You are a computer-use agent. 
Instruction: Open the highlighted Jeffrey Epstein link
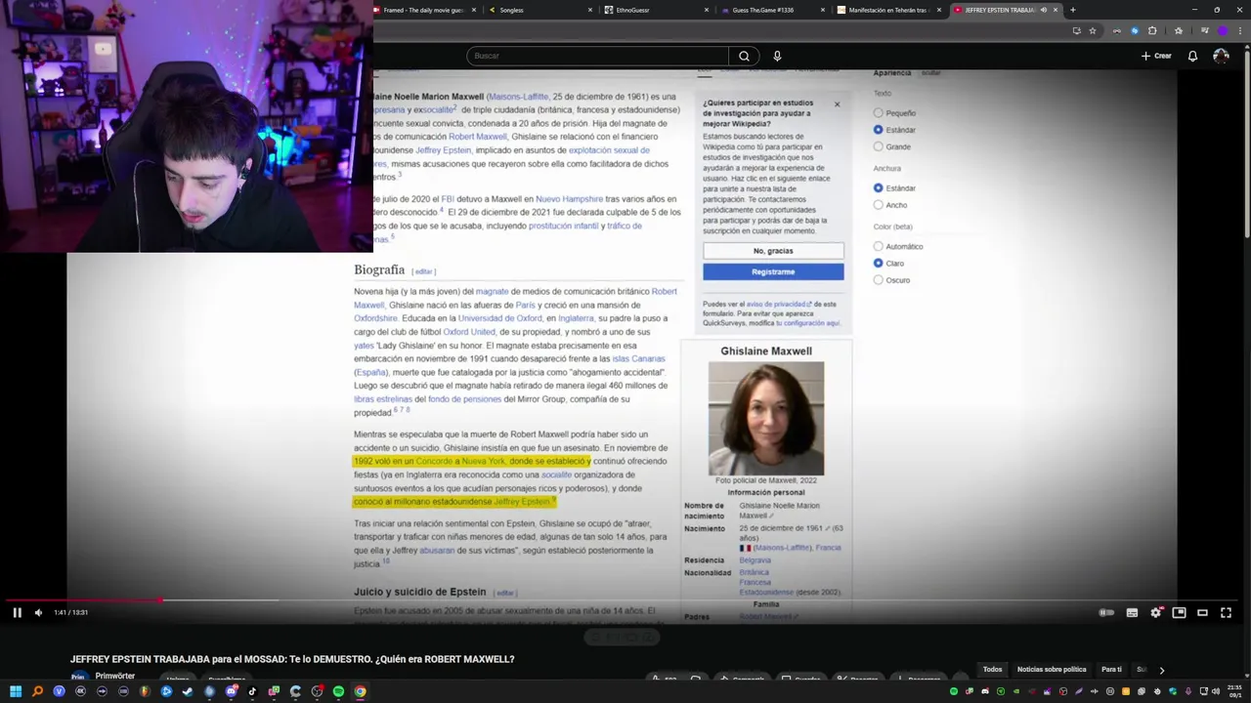[x=522, y=502]
